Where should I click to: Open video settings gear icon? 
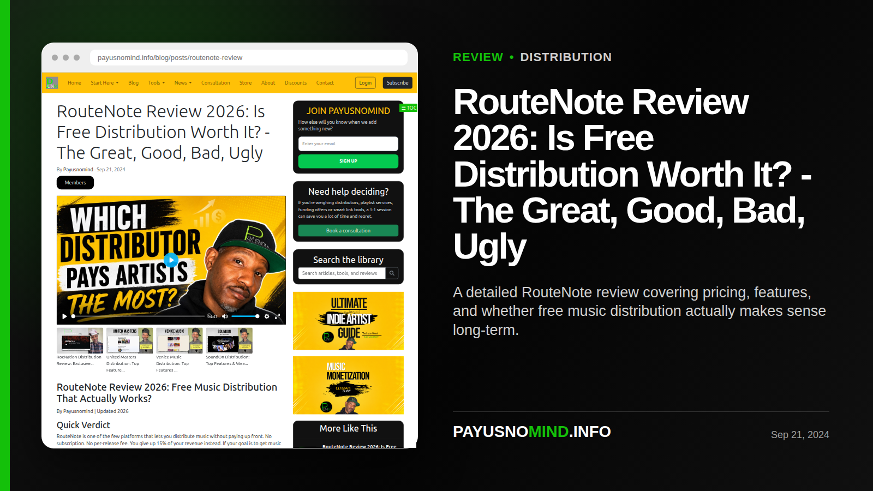267,316
